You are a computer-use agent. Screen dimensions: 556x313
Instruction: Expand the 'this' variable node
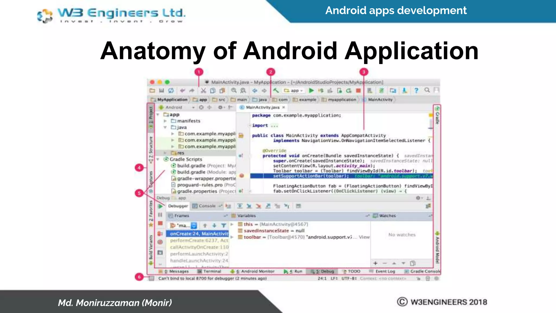232,224
